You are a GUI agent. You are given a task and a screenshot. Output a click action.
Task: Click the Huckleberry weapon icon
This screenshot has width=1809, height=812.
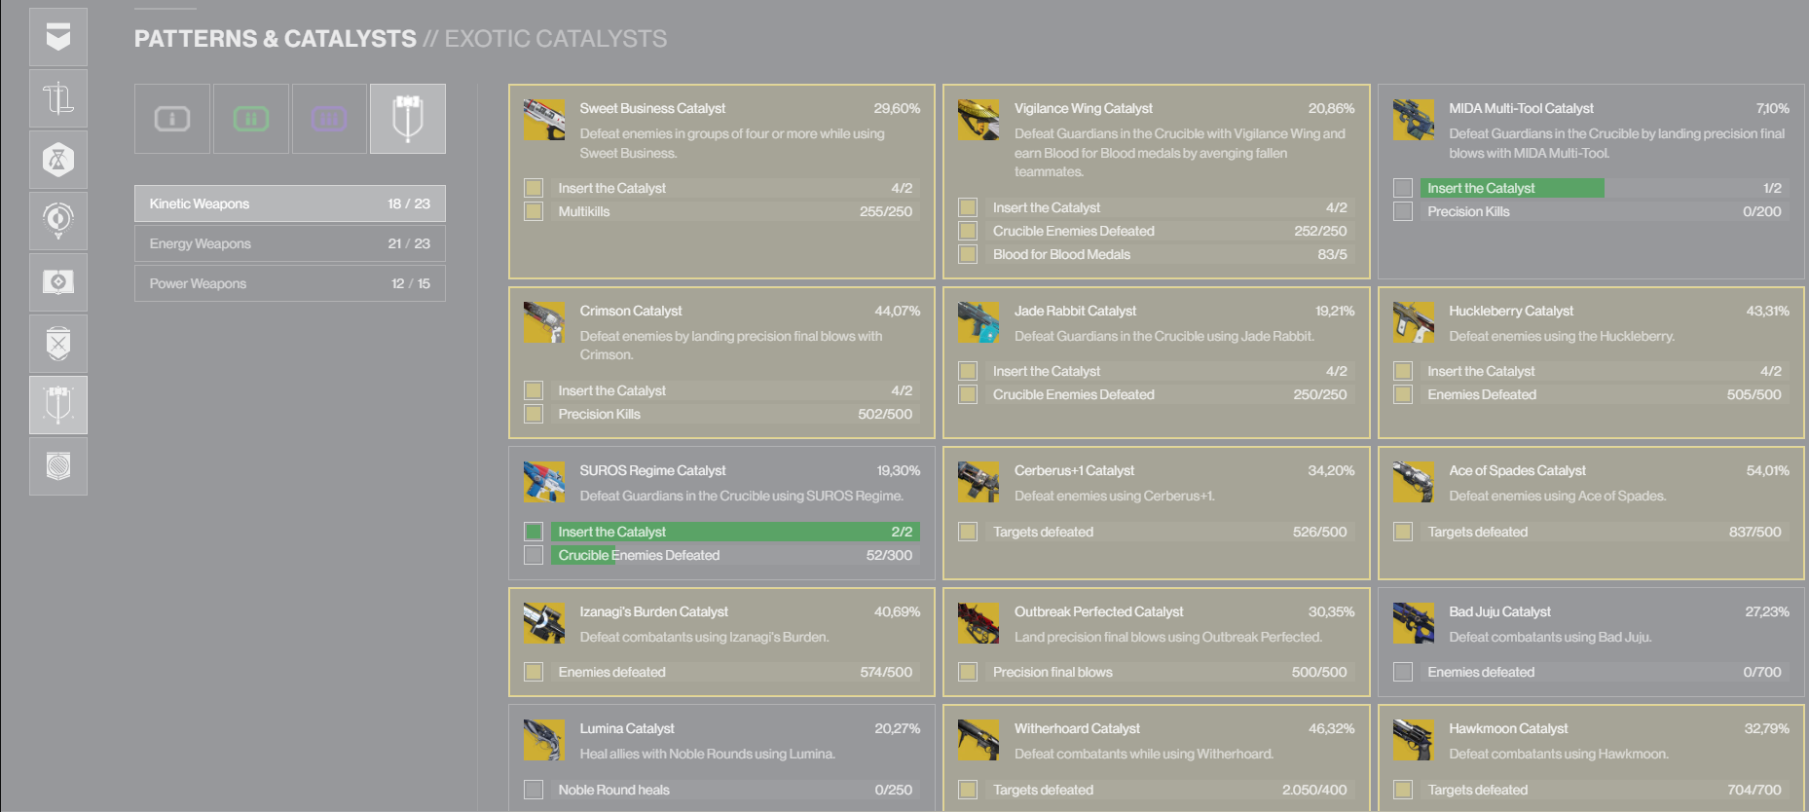pyautogui.click(x=1414, y=322)
